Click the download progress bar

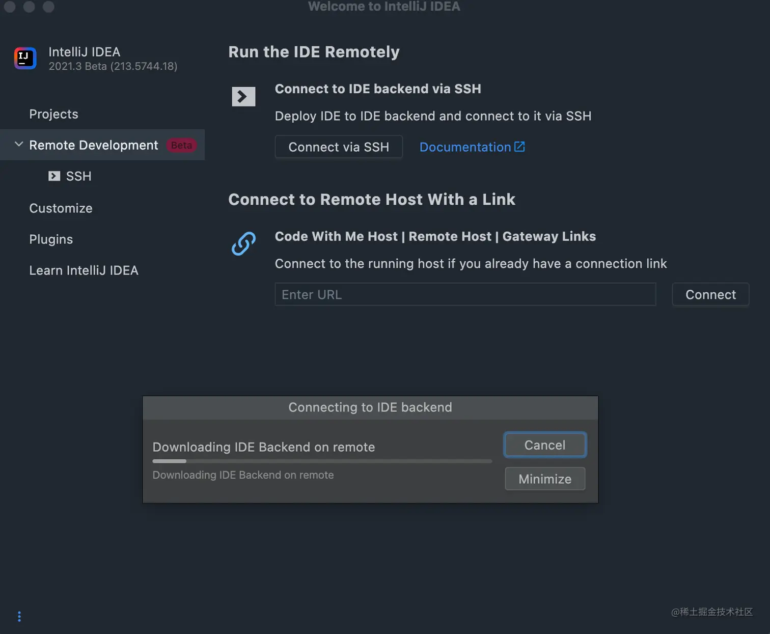(322, 461)
